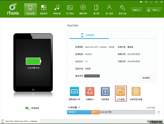
Task: Select the empty second tab beside 設備資訊
Action: (x=134, y=35)
